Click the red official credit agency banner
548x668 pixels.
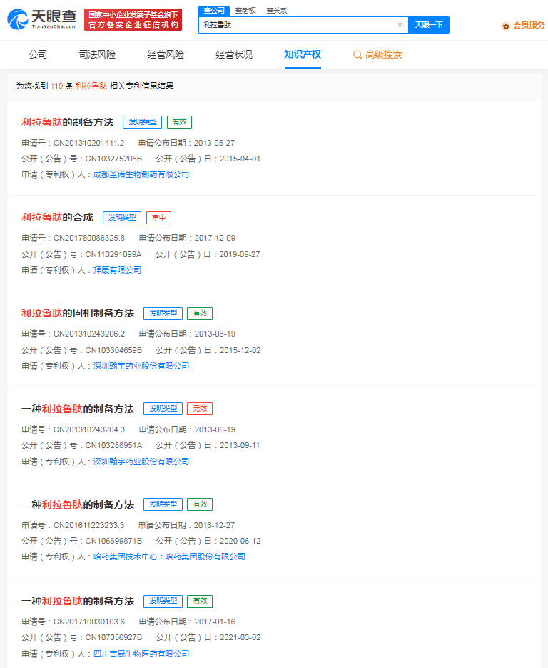point(133,19)
